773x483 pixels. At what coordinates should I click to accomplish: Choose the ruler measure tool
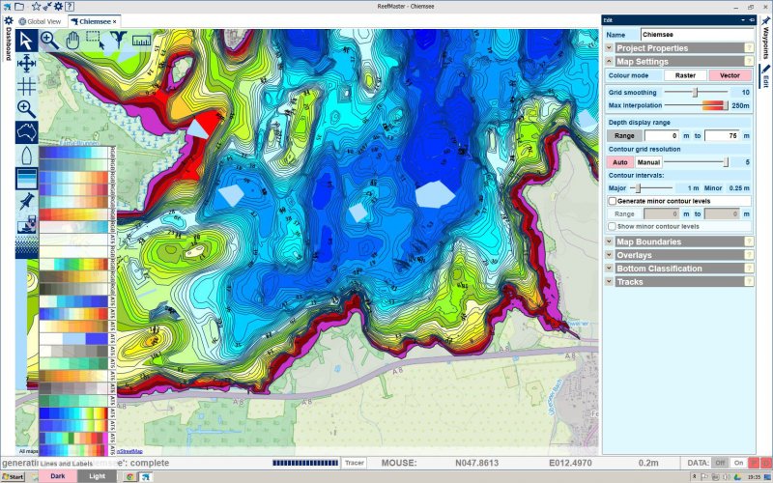[x=142, y=41]
